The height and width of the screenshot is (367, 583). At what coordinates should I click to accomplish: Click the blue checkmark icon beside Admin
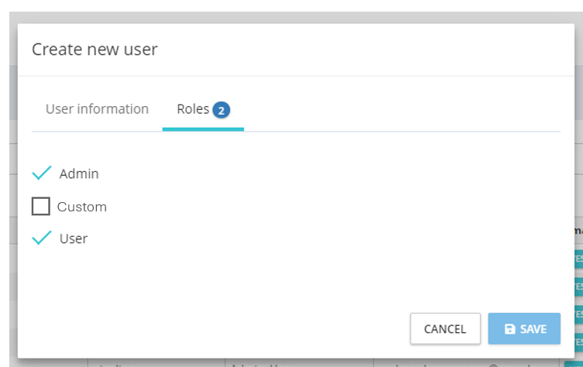click(42, 173)
